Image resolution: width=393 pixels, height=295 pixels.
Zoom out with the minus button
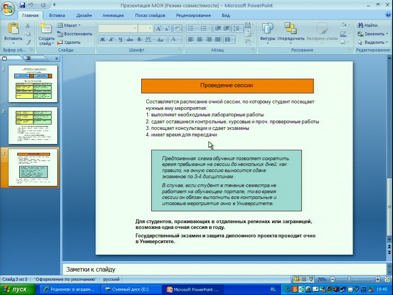(x=332, y=279)
